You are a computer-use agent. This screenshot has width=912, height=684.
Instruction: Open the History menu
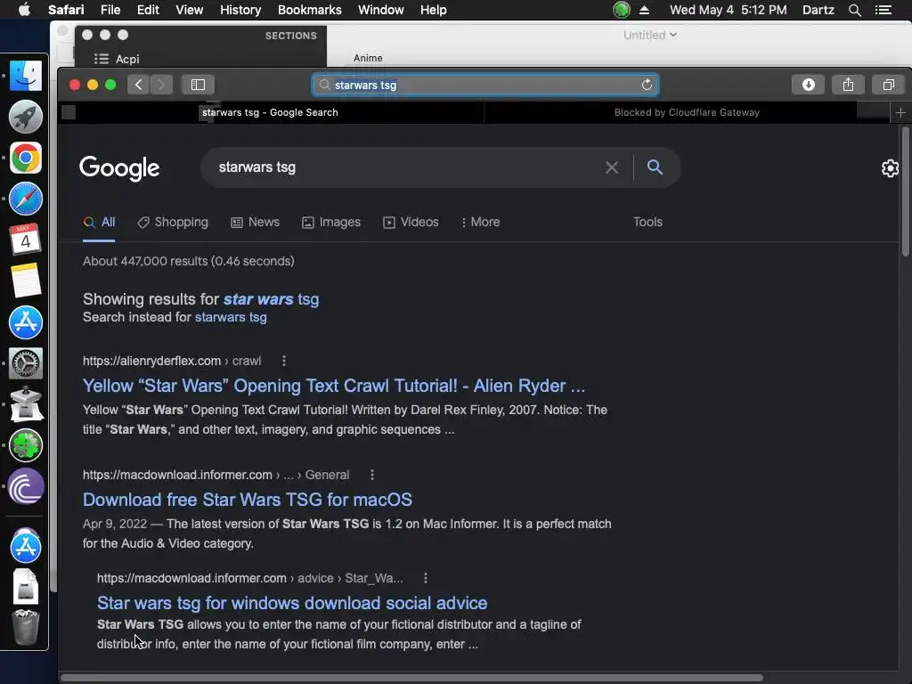pos(240,10)
